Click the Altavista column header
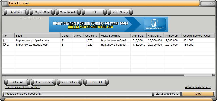Image resolution: width=217 pixels, height=101 pixels. [x=155, y=36]
